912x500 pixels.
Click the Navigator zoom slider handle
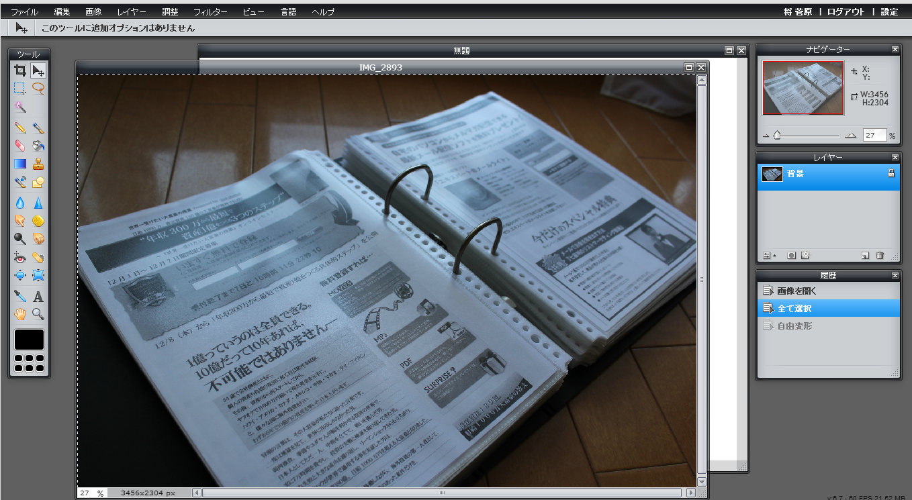(x=777, y=135)
